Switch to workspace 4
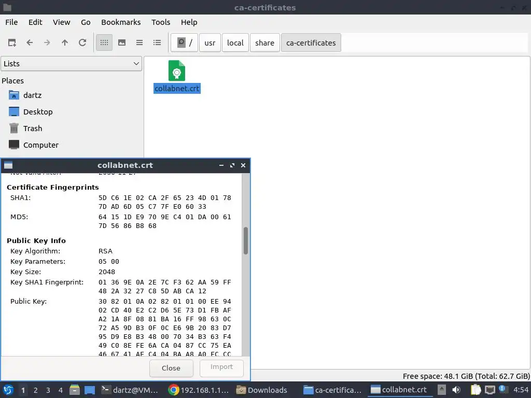531x398 pixels. (x=61, y=390)
